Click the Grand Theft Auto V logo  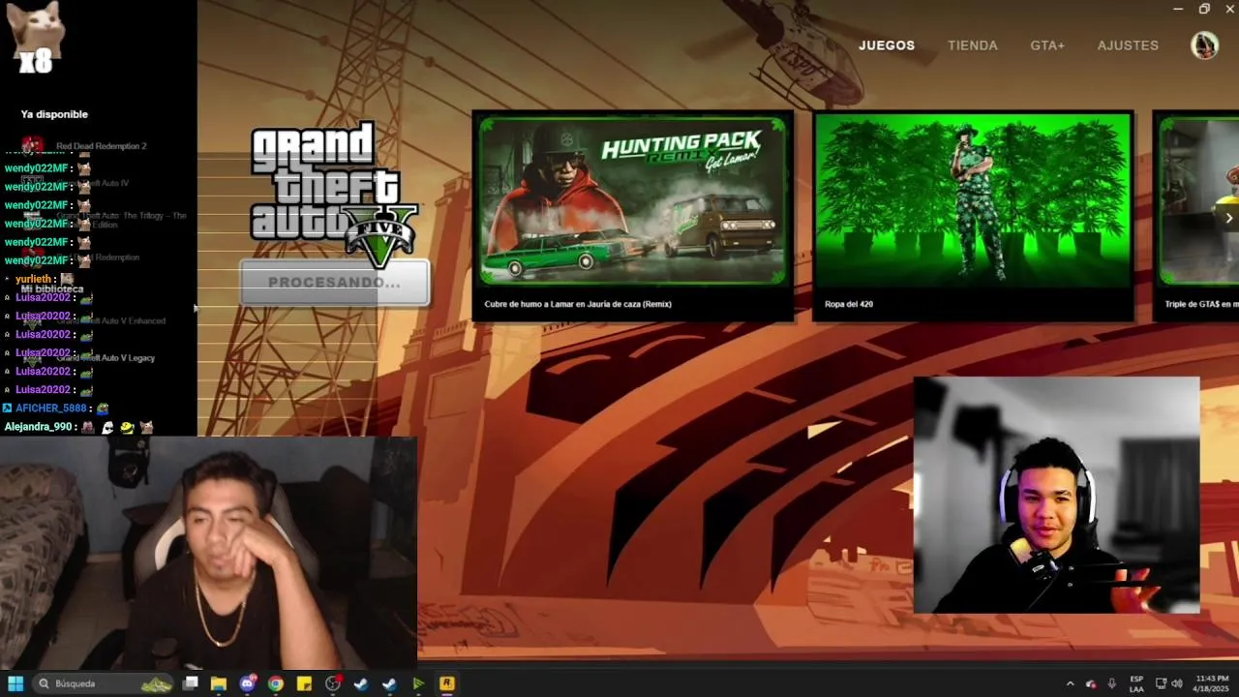(x=334, y=194)
